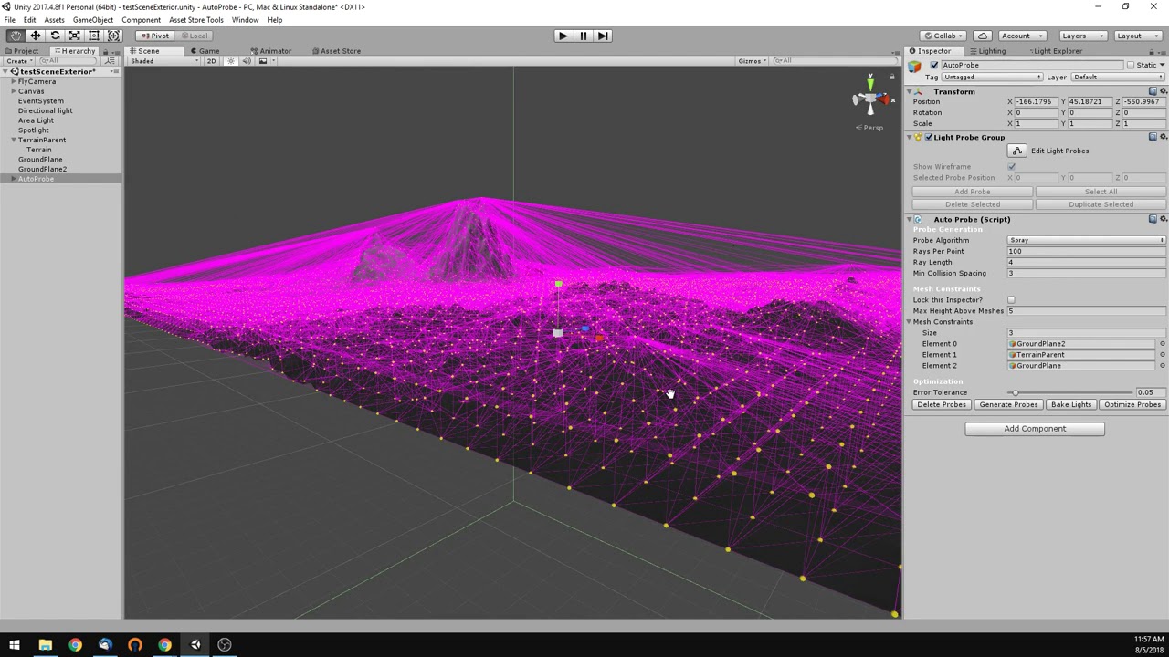Select the Rect Transform tool
The height and width of the screenshot is (657, 1169).
pyautogui.click(x=93, y=36)
